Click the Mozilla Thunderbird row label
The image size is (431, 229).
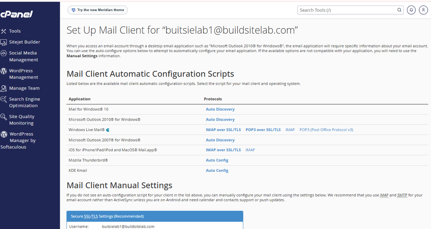[x=88, y=160]
